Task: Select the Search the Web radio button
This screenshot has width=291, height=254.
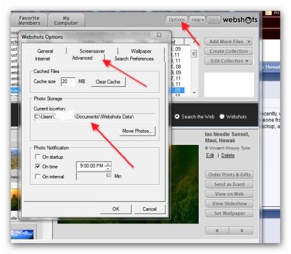Action: tap(177, 116)
